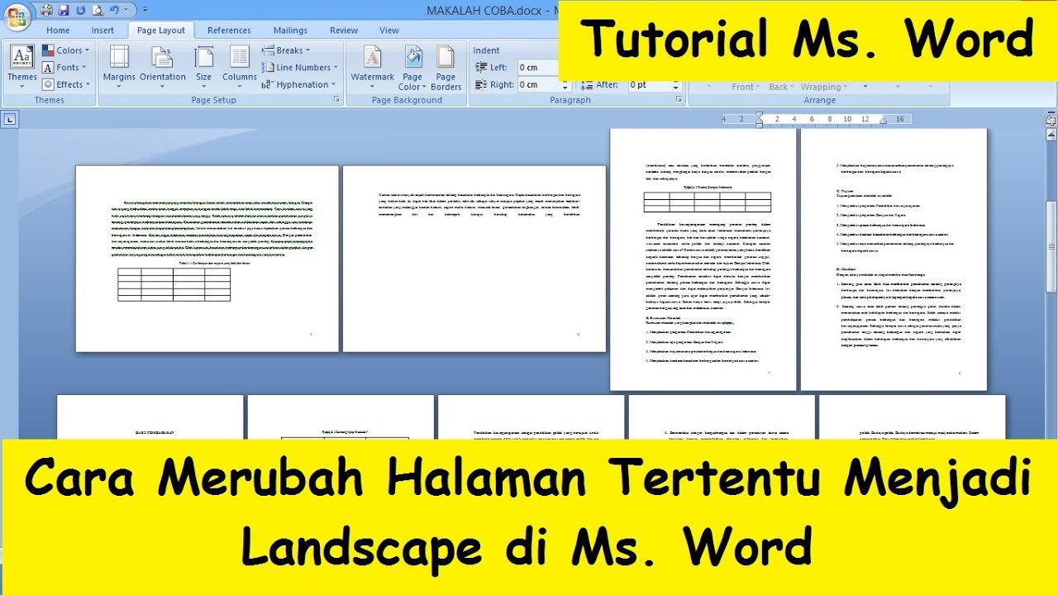Click the table in the first landscape page
The height and width of the screenshot is (595, 1058).
point(174,284)
